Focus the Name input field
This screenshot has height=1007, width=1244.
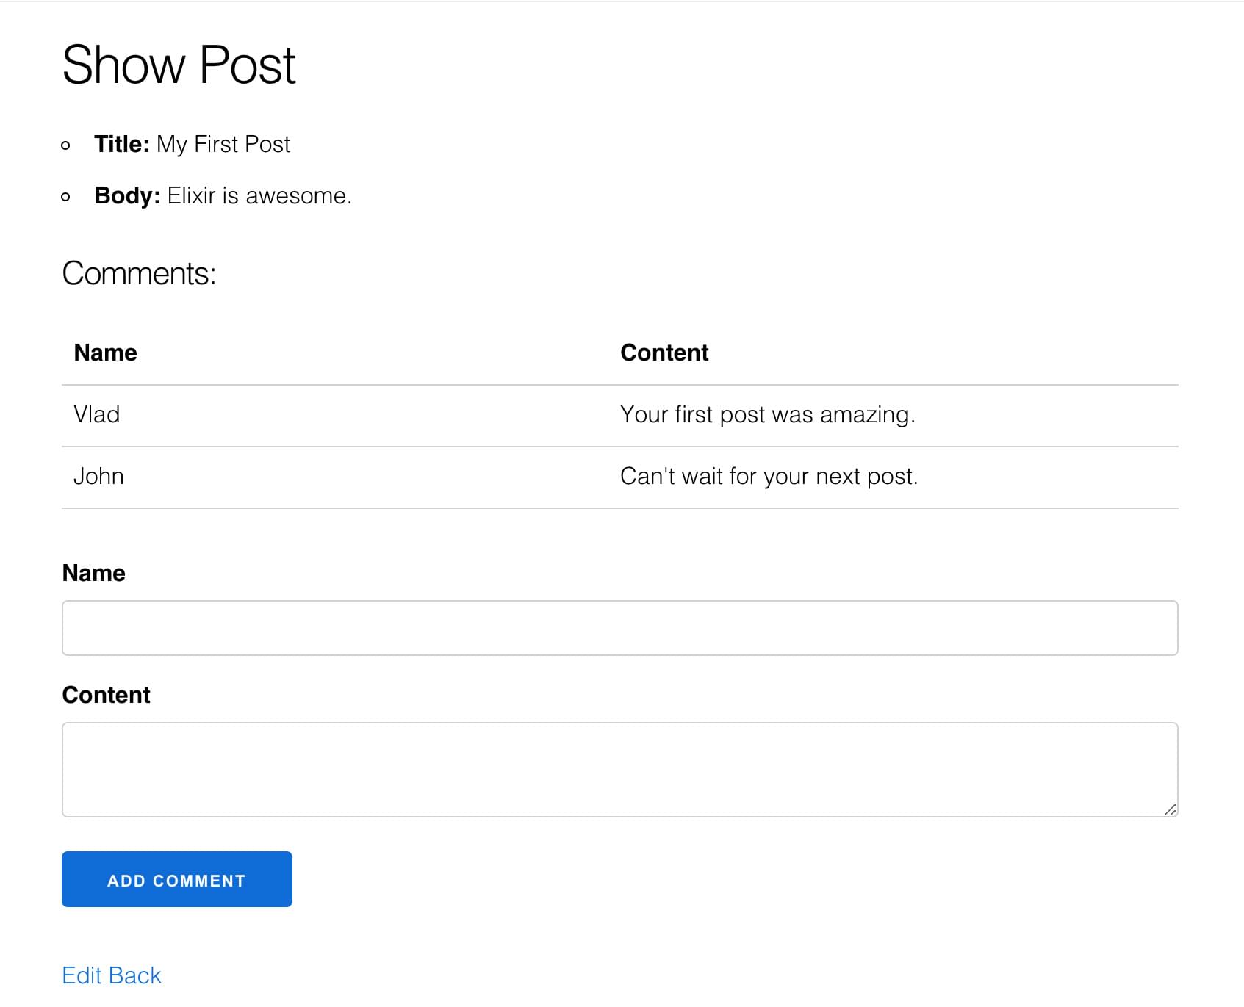pyautogui.click(x=620, y=628)
